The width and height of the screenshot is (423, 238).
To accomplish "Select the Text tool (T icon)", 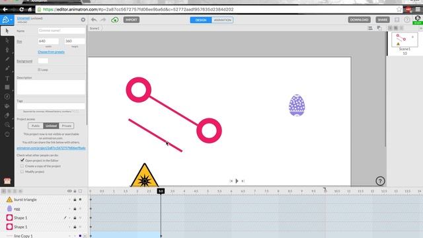I will pos(7,78).
